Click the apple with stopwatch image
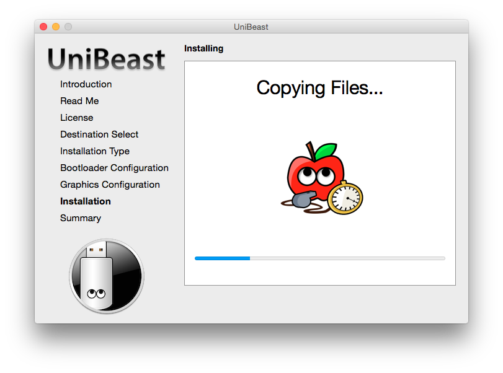Image resolution: width=503 pixels, height=373 pixels. point(322,178)
